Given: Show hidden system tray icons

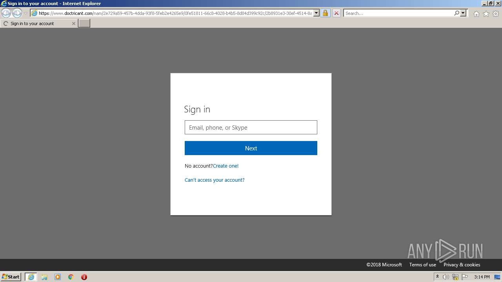Looking at the screenshot, I should tap(437, 277).
